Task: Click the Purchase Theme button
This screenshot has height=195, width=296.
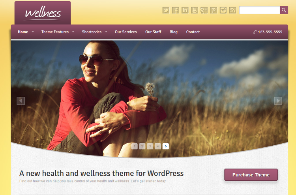Action: [x=251, y=175]
